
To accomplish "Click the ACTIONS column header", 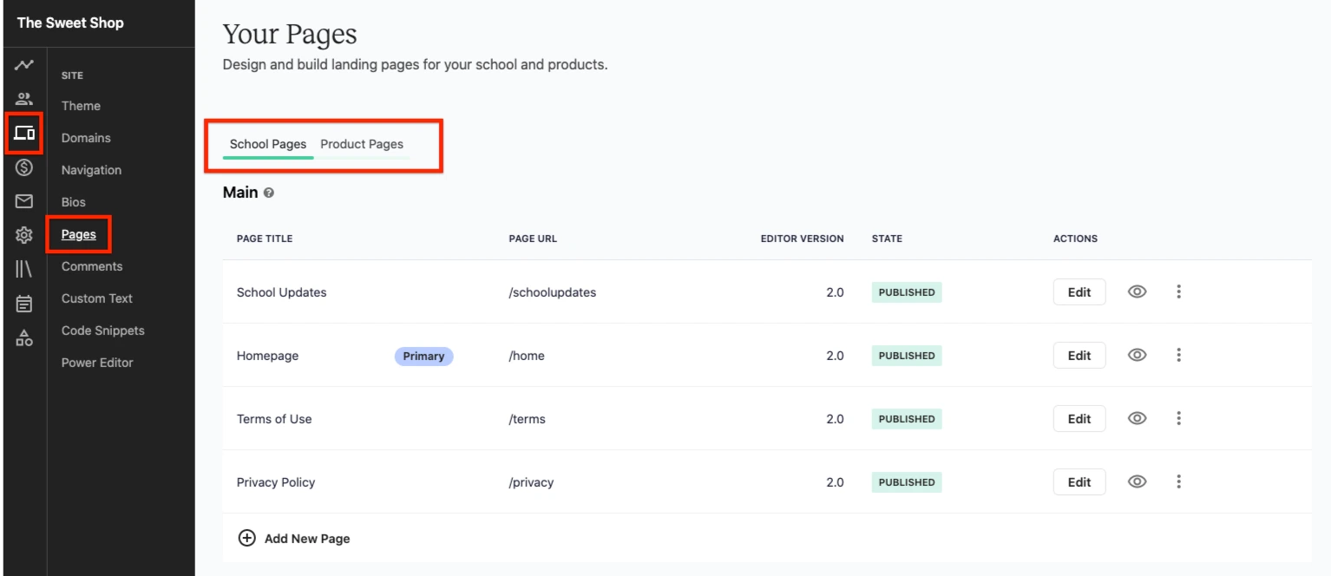I will [1075, 239].
